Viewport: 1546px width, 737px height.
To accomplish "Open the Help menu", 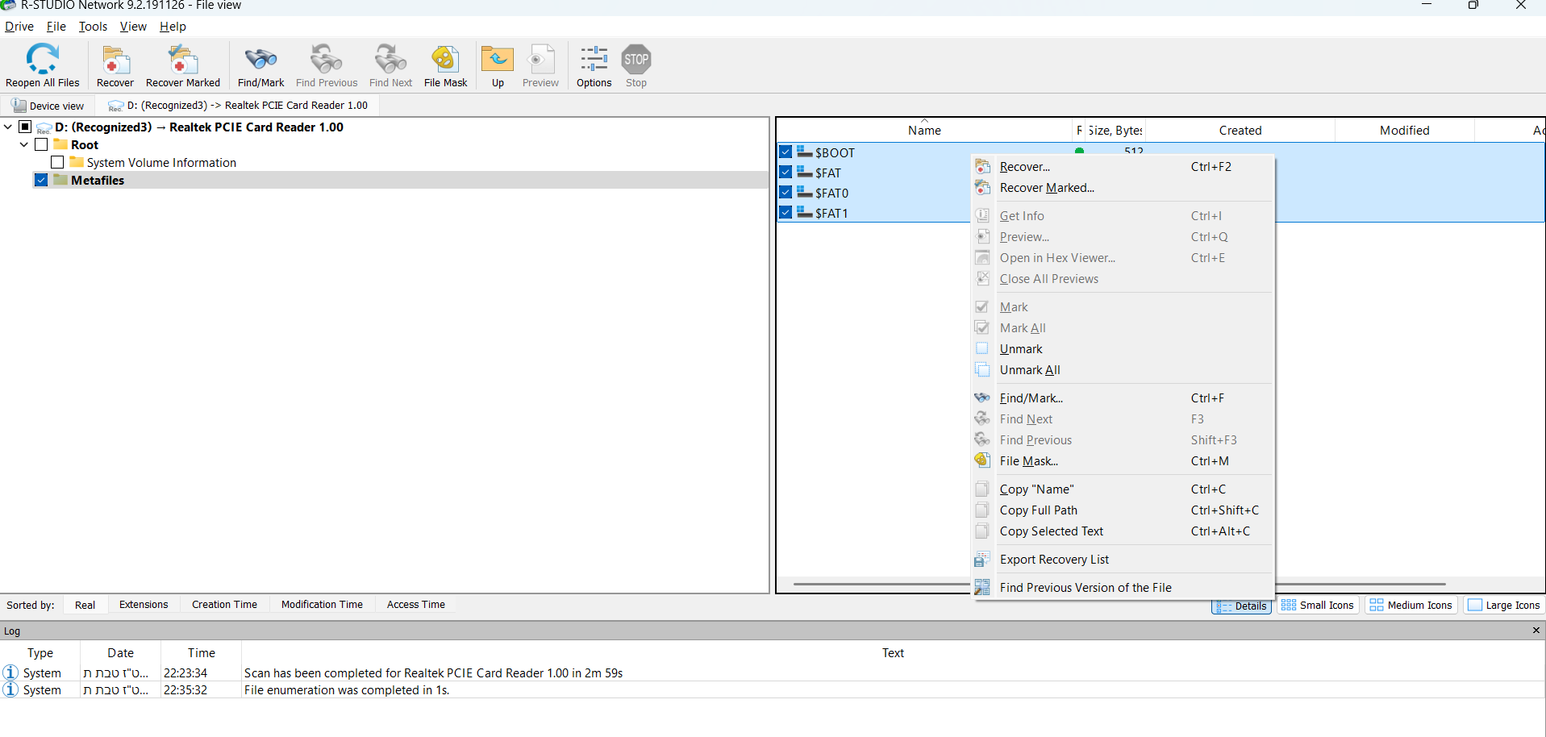I will pos(173,27).
